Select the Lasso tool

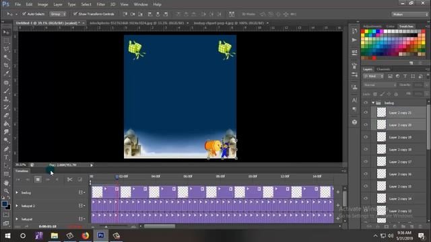[x=6, y=49]
